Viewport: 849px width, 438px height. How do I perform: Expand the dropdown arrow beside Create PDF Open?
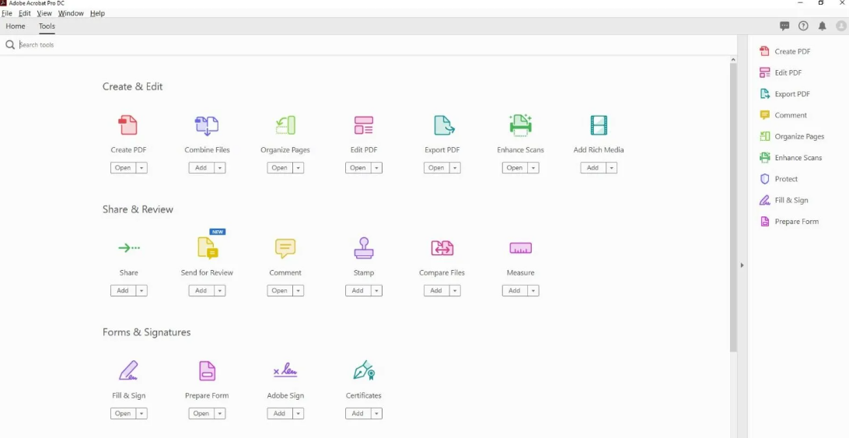(x=141, y=168)
